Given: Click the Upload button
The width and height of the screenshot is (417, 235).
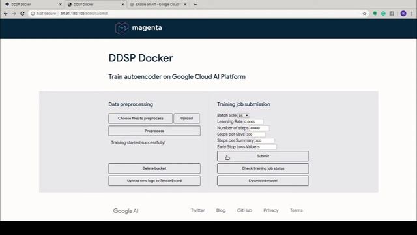Looking at the screenshot, I should 187,119.
